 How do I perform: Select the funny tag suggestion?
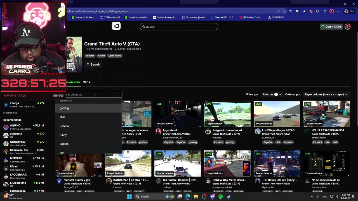(88, 135)
